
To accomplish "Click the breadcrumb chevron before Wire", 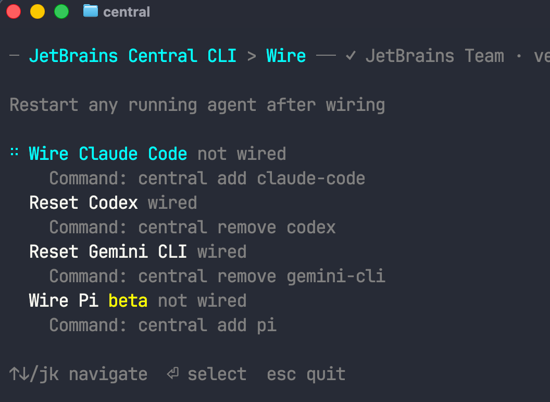I will (x=252, y=56).
